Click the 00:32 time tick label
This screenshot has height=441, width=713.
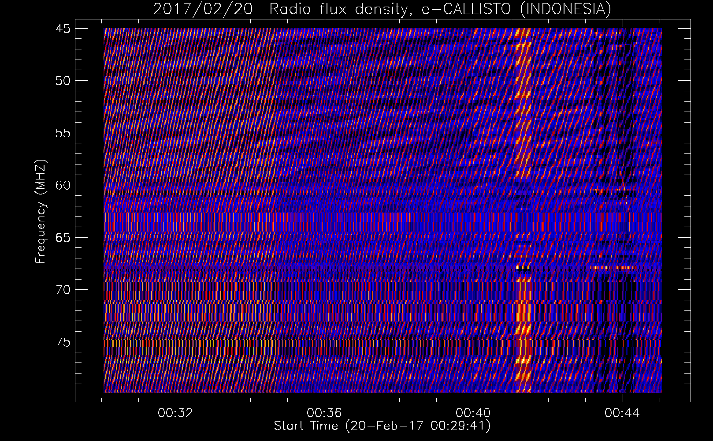[x=175, y=413]
